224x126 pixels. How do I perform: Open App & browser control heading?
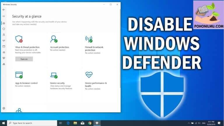tap(26, 83)
